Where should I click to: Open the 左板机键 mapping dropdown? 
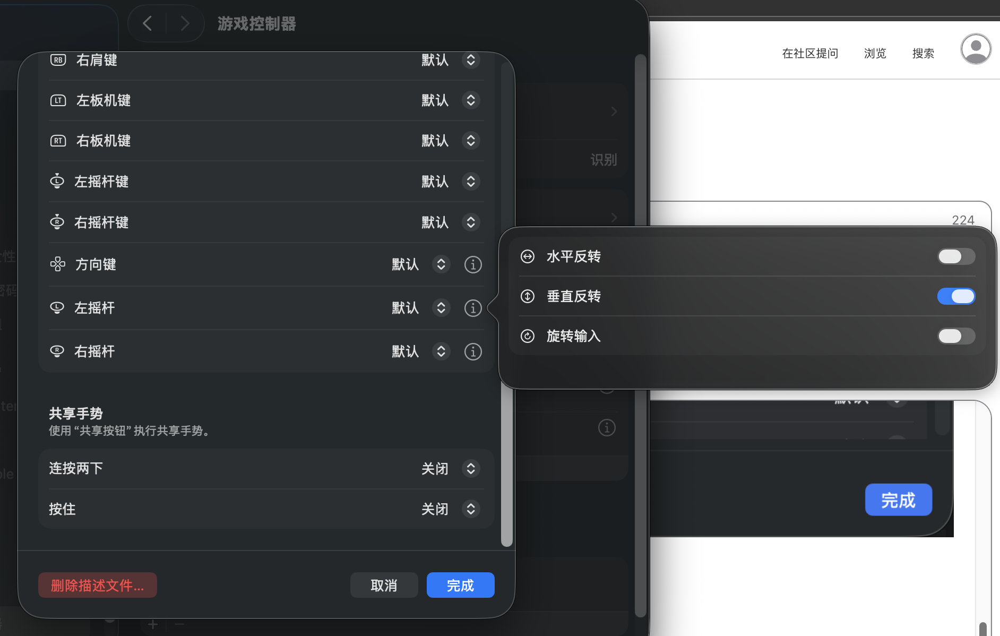(x=470, y=100)
